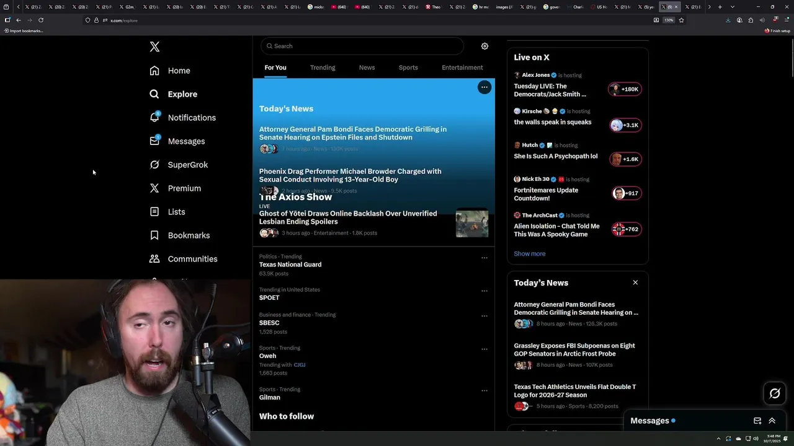Click the CJGJ trending-with link
This screenshot has width=794, height=446.
[x=300, y=365]
